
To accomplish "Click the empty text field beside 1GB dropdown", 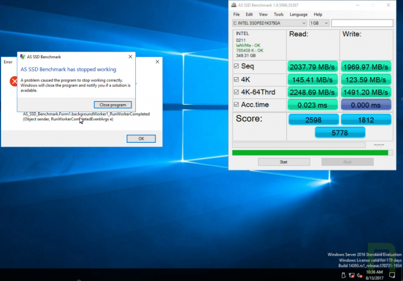I will pos(362,23).
